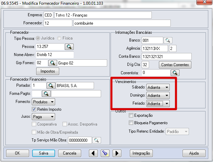This screenshot has height=162, width=213.
Task: Open the Impostos button
Action: click(x=48, y=71)
